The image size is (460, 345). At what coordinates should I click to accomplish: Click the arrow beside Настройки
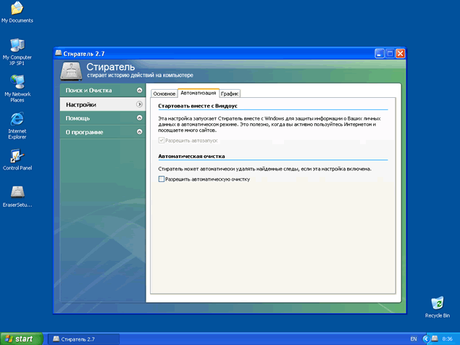[138, 104]
